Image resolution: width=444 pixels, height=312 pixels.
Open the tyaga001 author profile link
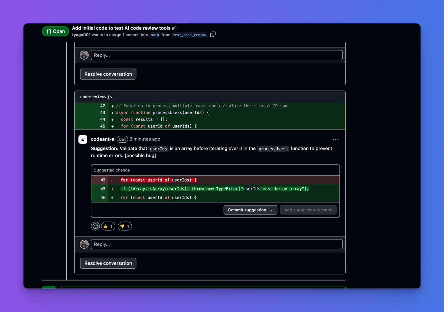pos(81,35)
